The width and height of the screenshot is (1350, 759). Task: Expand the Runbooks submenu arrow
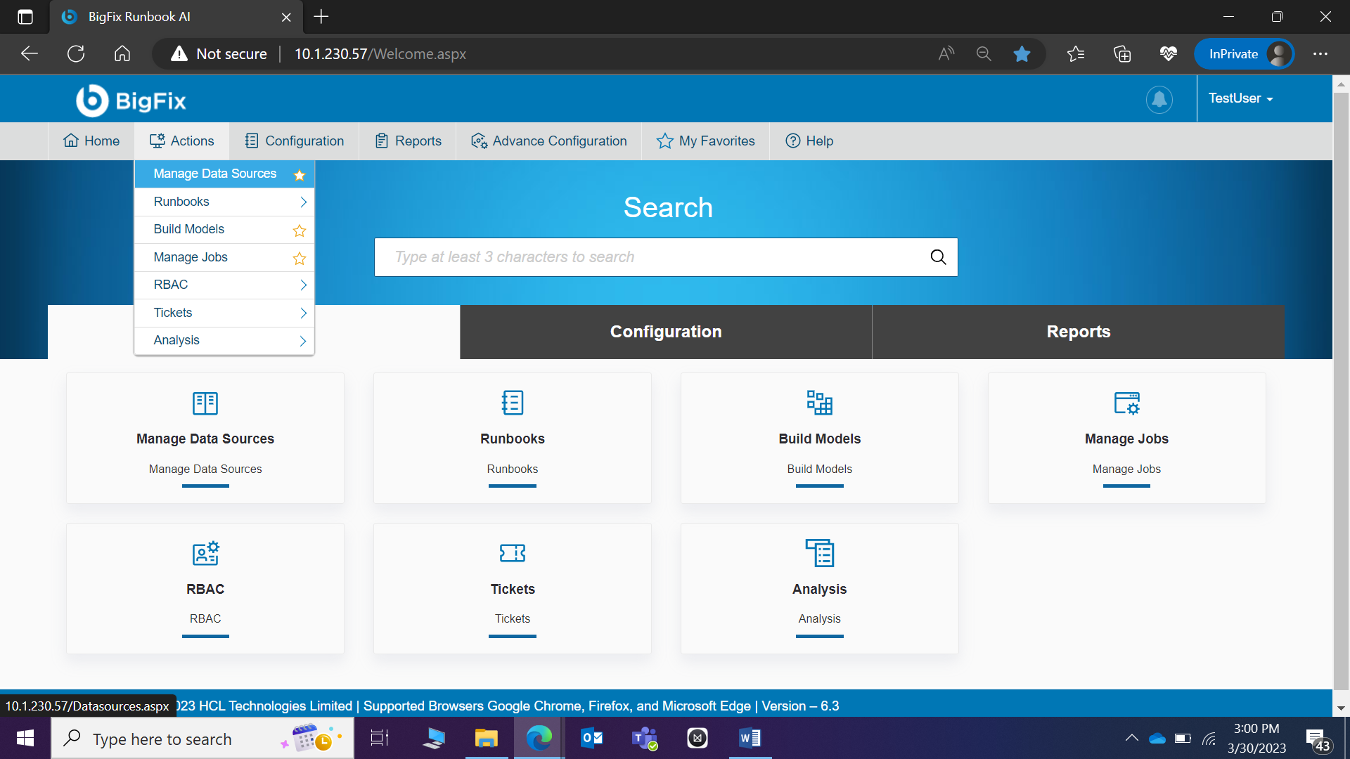pyautogui.click(x=303, y=202)
